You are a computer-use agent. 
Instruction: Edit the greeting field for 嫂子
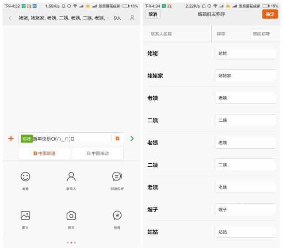click(x=245, y=210)
